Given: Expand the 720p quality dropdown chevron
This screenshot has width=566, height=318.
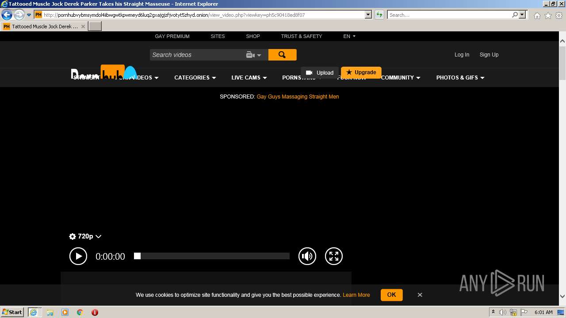Looking at the screenshot, I should pos(99,236).
